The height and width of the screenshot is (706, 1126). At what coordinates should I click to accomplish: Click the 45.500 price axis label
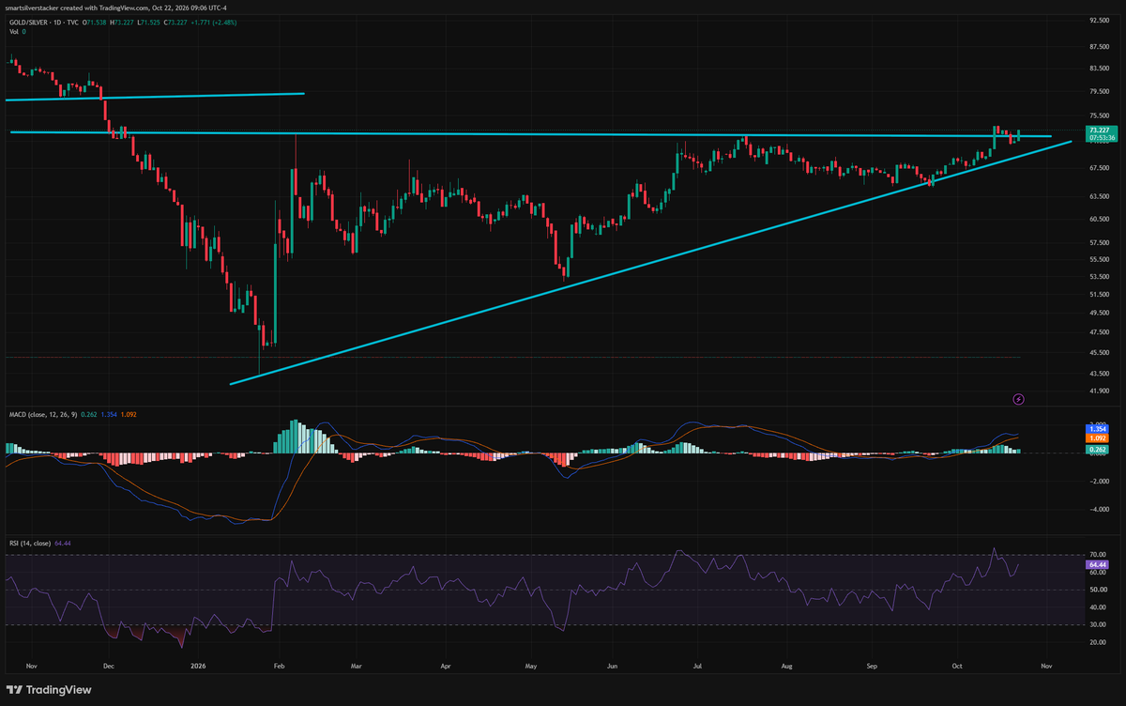1099,352
